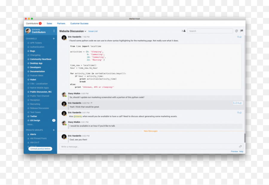The image size is (269, 185).
Task: Click in the Search field
Action: [210, 31]
